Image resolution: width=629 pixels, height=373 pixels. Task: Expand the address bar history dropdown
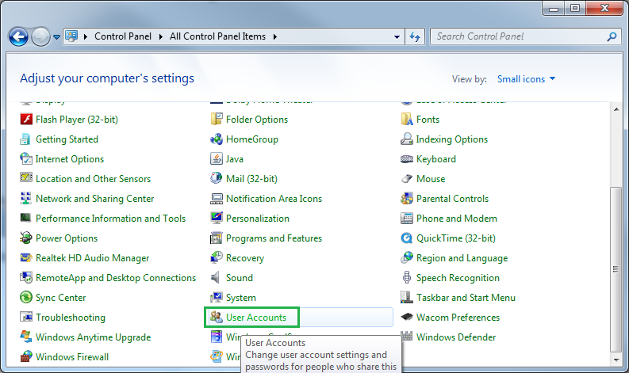click(x=397, y=36)
